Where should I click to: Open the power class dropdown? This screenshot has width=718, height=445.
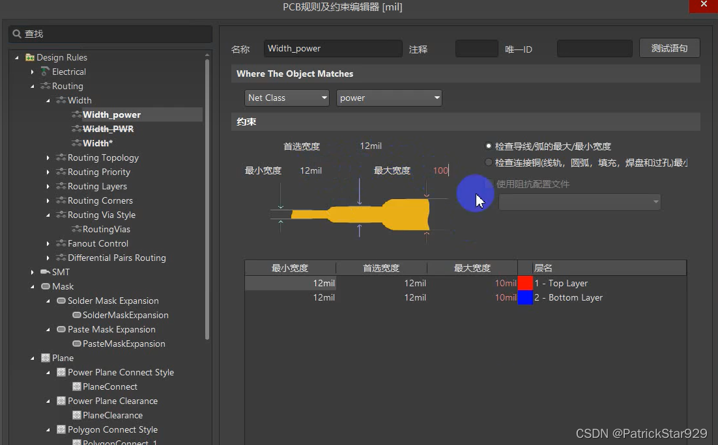click(x=390, y=98)
